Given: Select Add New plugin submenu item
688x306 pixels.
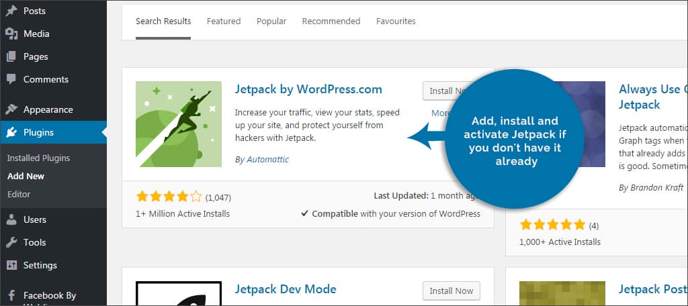Looking at the screenshot, I should [x=26, y=176].
